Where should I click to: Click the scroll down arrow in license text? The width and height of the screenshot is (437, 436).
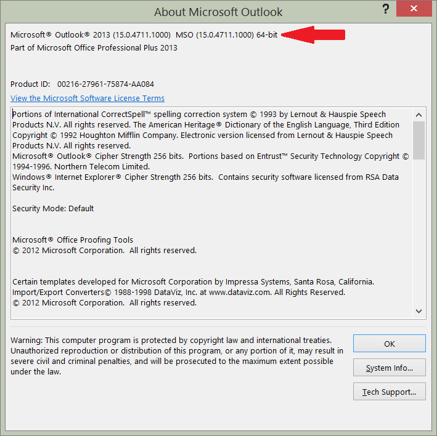[x=419, y=311]
